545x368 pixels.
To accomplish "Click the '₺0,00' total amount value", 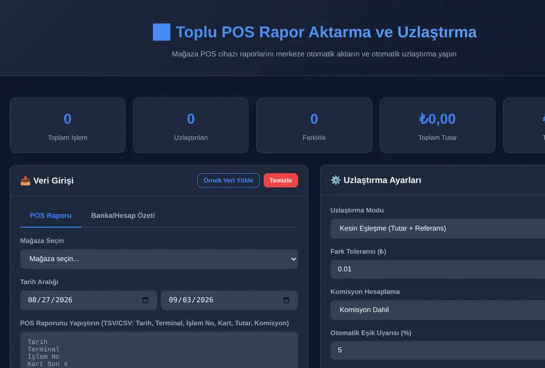I will tap(437, 119).
